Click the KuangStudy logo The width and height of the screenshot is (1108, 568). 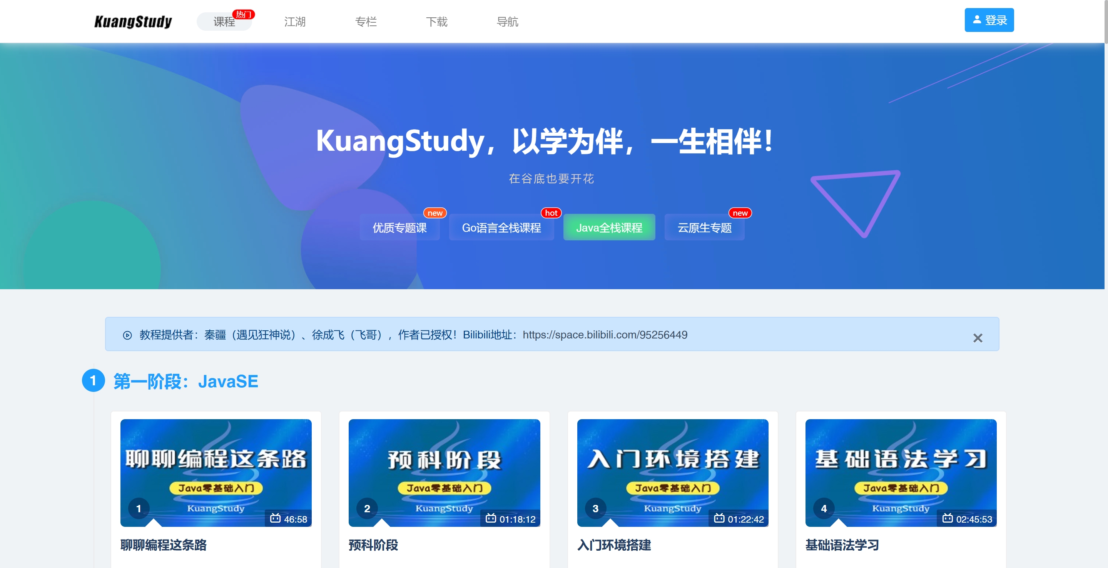tap(133, 22)
